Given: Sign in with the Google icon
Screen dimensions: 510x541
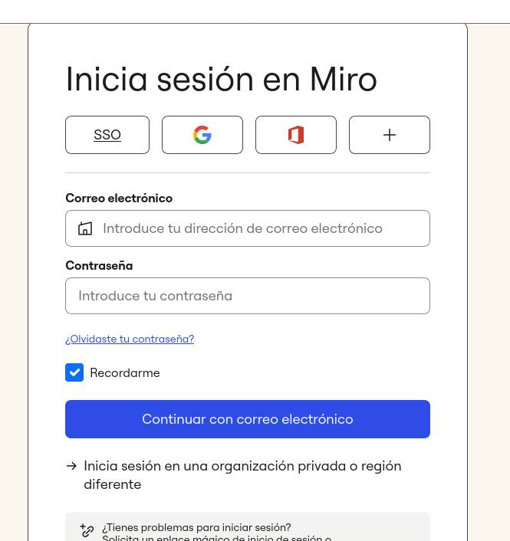Looking at the screenshot, I should [x=202, y=135].
